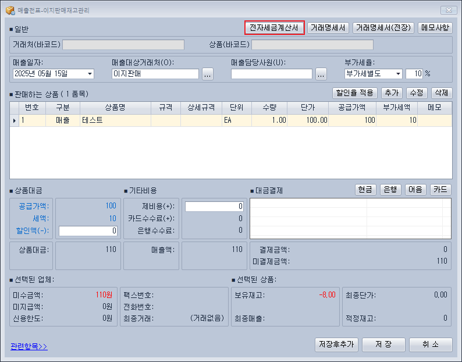462x362 pixels.
Task: Save the sales slip with 저 장
Action: (x=383, y=345)
